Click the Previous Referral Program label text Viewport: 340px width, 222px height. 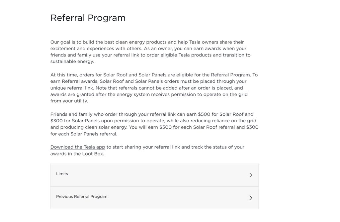pyautogui.click(x=82, y=196)
